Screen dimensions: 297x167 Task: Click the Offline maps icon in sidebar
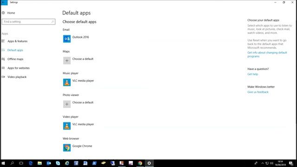point(3,59)
